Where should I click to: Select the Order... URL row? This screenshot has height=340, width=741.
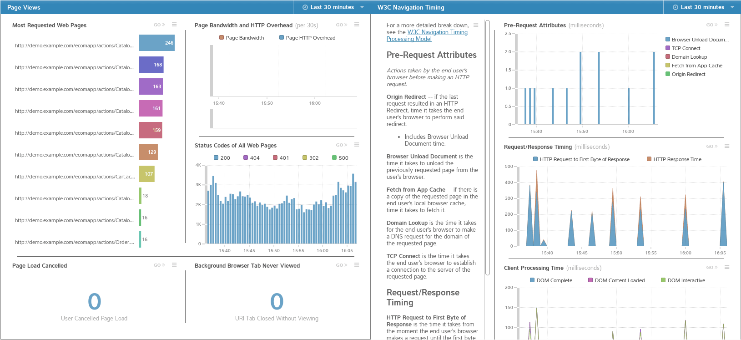pyautogui.click(x=75, y=242)
